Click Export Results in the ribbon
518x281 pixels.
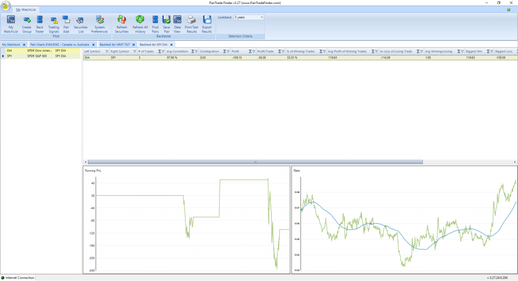pos(206,23)
